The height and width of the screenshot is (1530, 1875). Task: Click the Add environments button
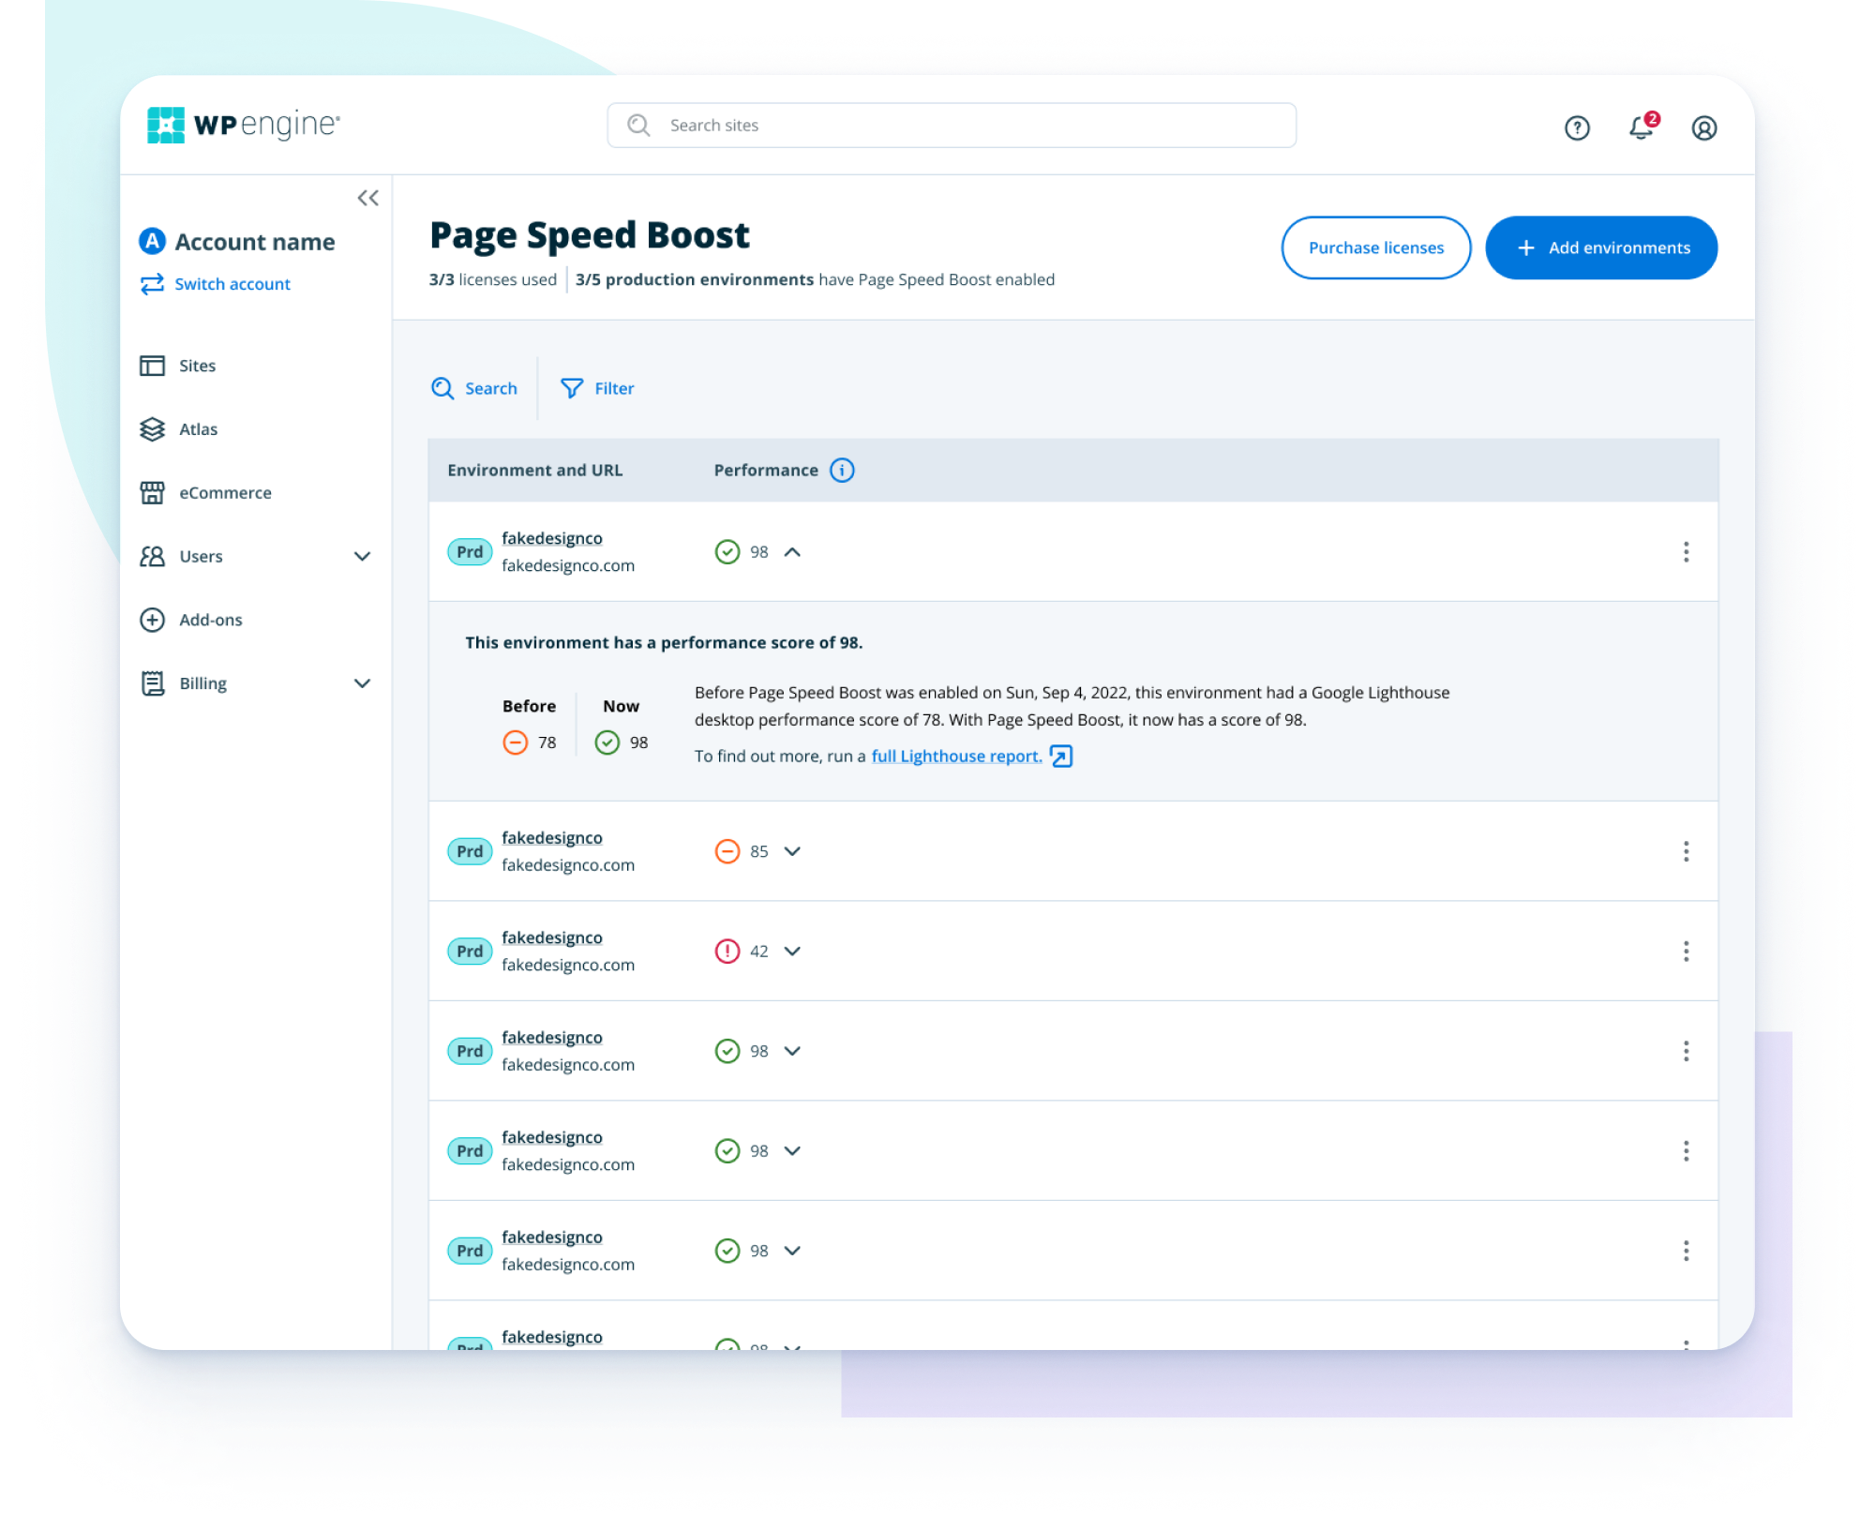pos(1601,247)
